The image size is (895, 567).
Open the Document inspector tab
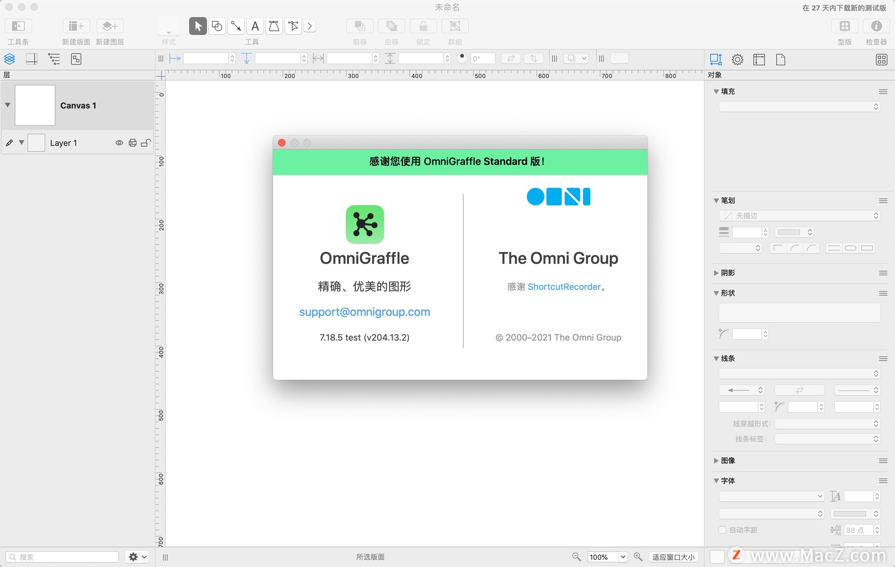click(x=781, y=60)
